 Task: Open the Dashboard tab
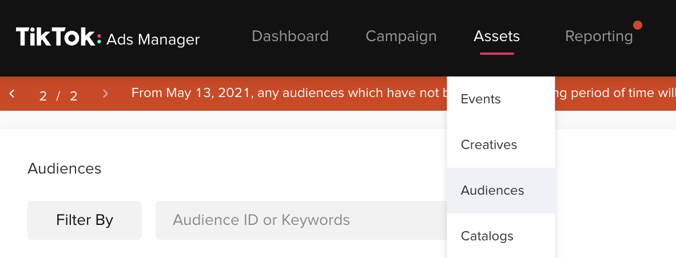(x=290, y=36)
